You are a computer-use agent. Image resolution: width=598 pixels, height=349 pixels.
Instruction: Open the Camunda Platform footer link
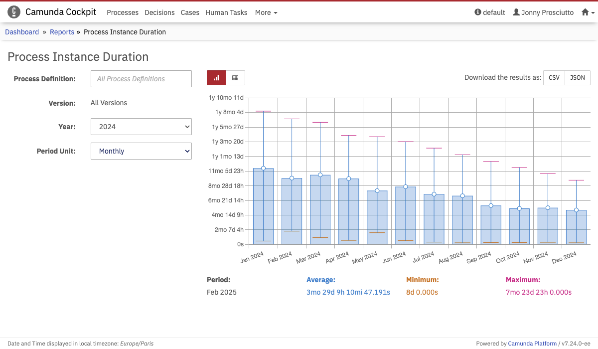(532, 344)
